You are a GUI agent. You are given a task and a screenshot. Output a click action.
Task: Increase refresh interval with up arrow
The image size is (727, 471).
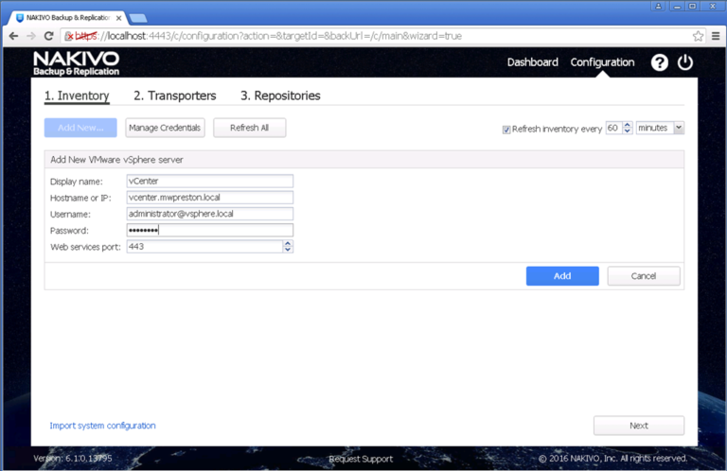point(628,125)
